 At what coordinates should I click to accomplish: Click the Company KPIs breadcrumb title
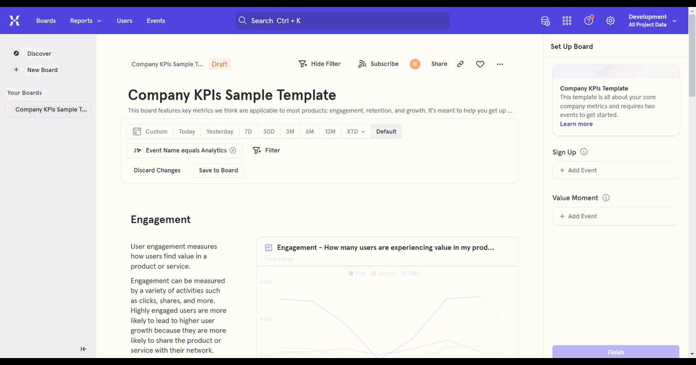[167, 64]
